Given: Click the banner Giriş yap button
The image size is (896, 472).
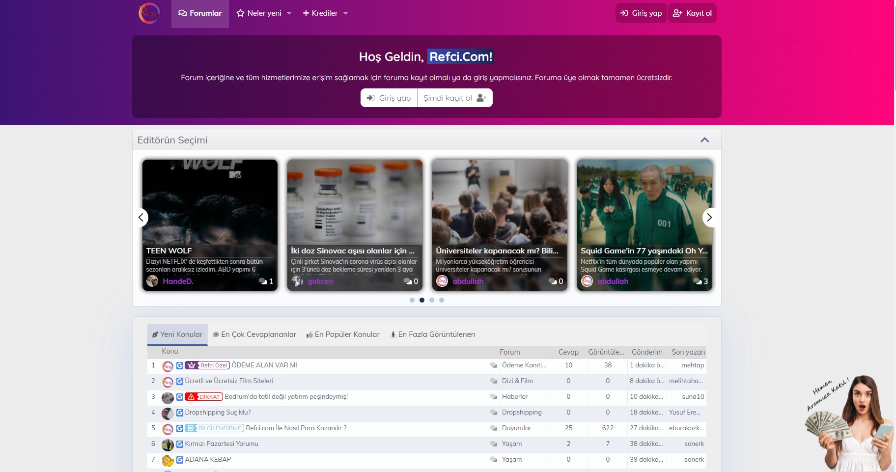Looking at the screenshot, I should [389, 98].
